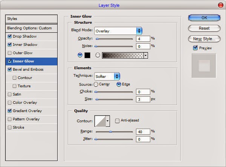Screen dimensions: 226x167
Task: Enable the Pattern Overlay checkbox
Action: (10, 119)
